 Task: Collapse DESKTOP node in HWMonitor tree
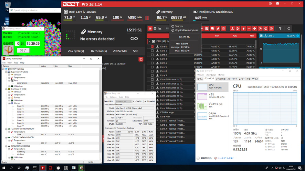[x=3, y=69]
